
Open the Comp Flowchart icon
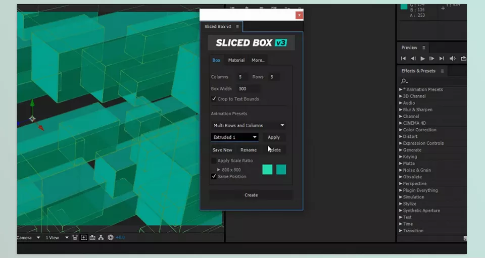(101, 237)
